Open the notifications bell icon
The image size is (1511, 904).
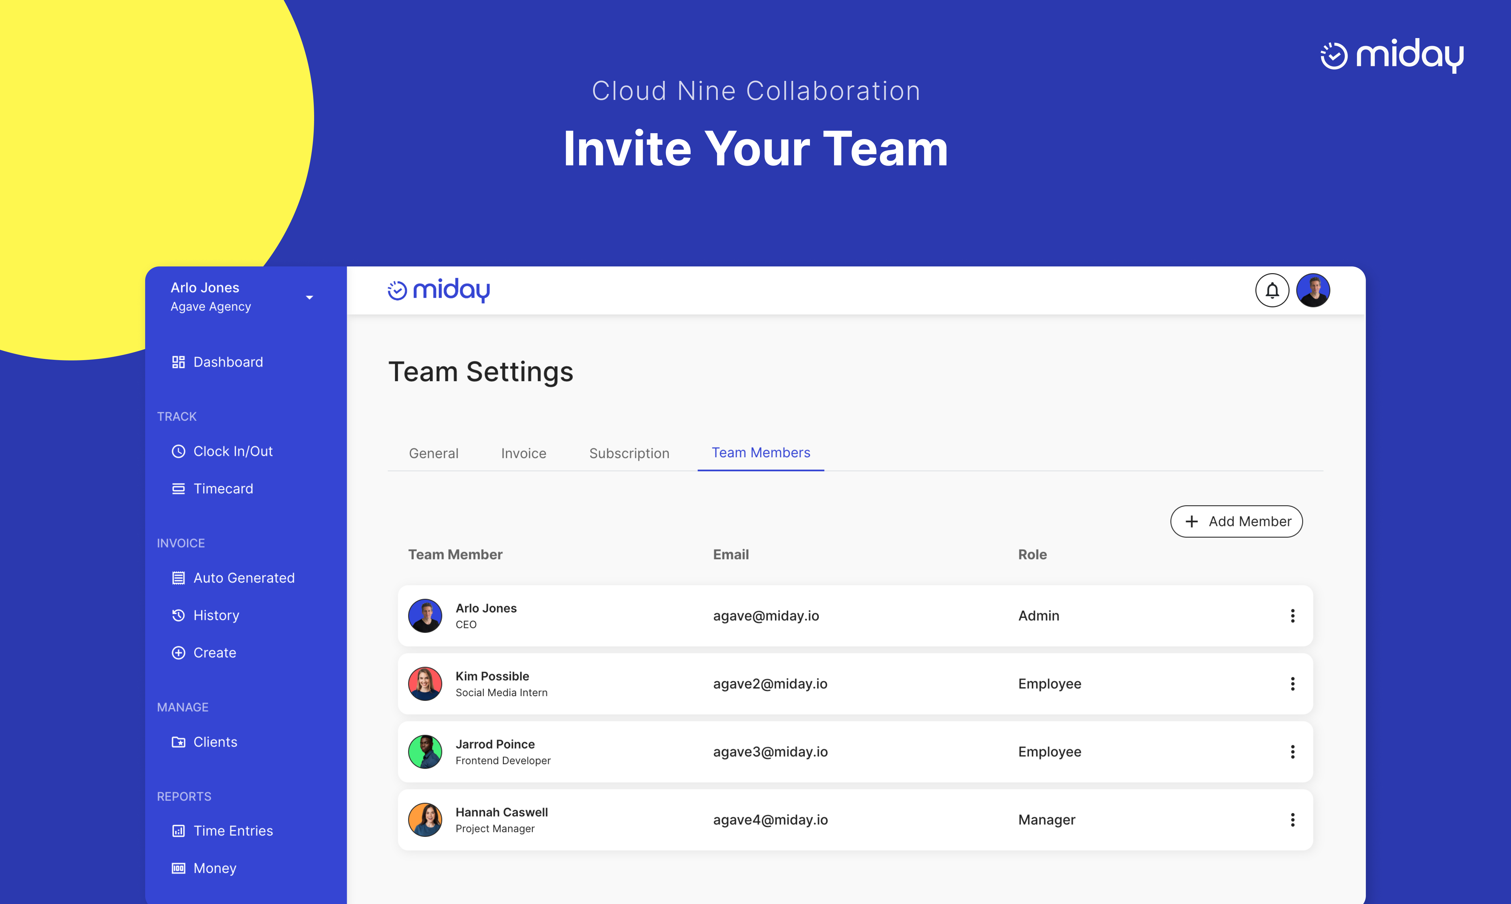tap(1272, 291)
